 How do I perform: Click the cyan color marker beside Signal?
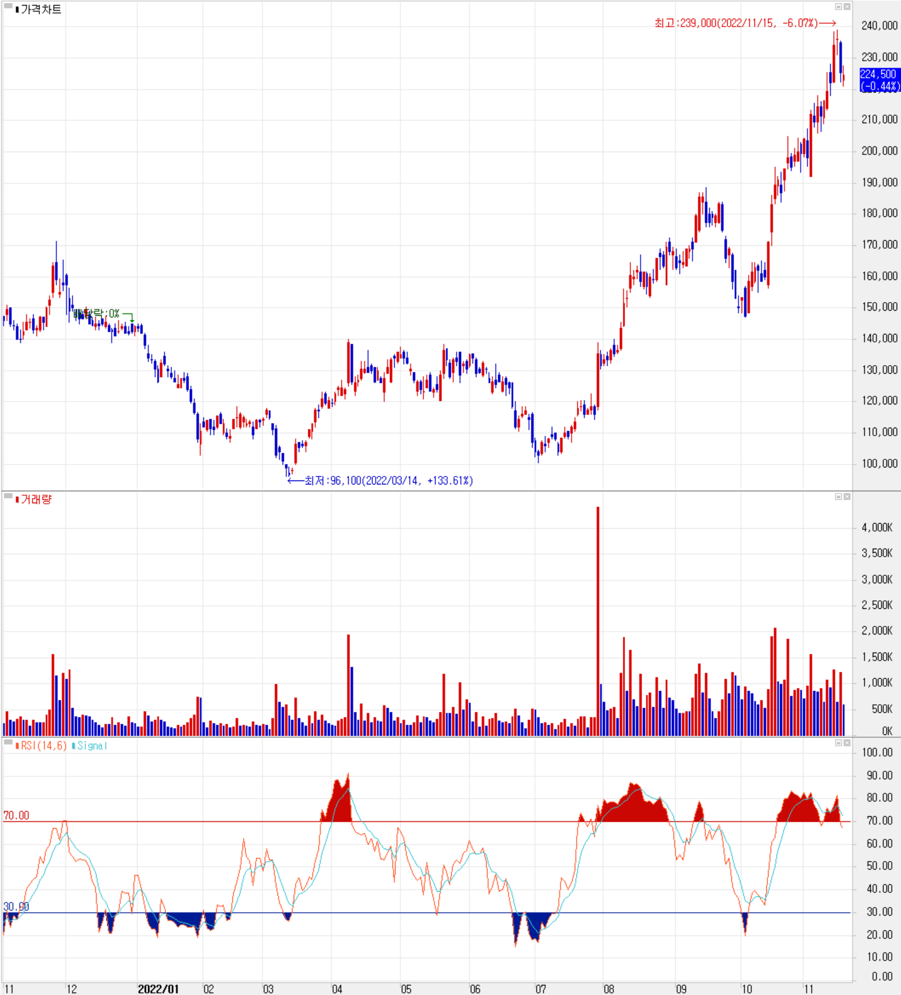pos(73,746)
